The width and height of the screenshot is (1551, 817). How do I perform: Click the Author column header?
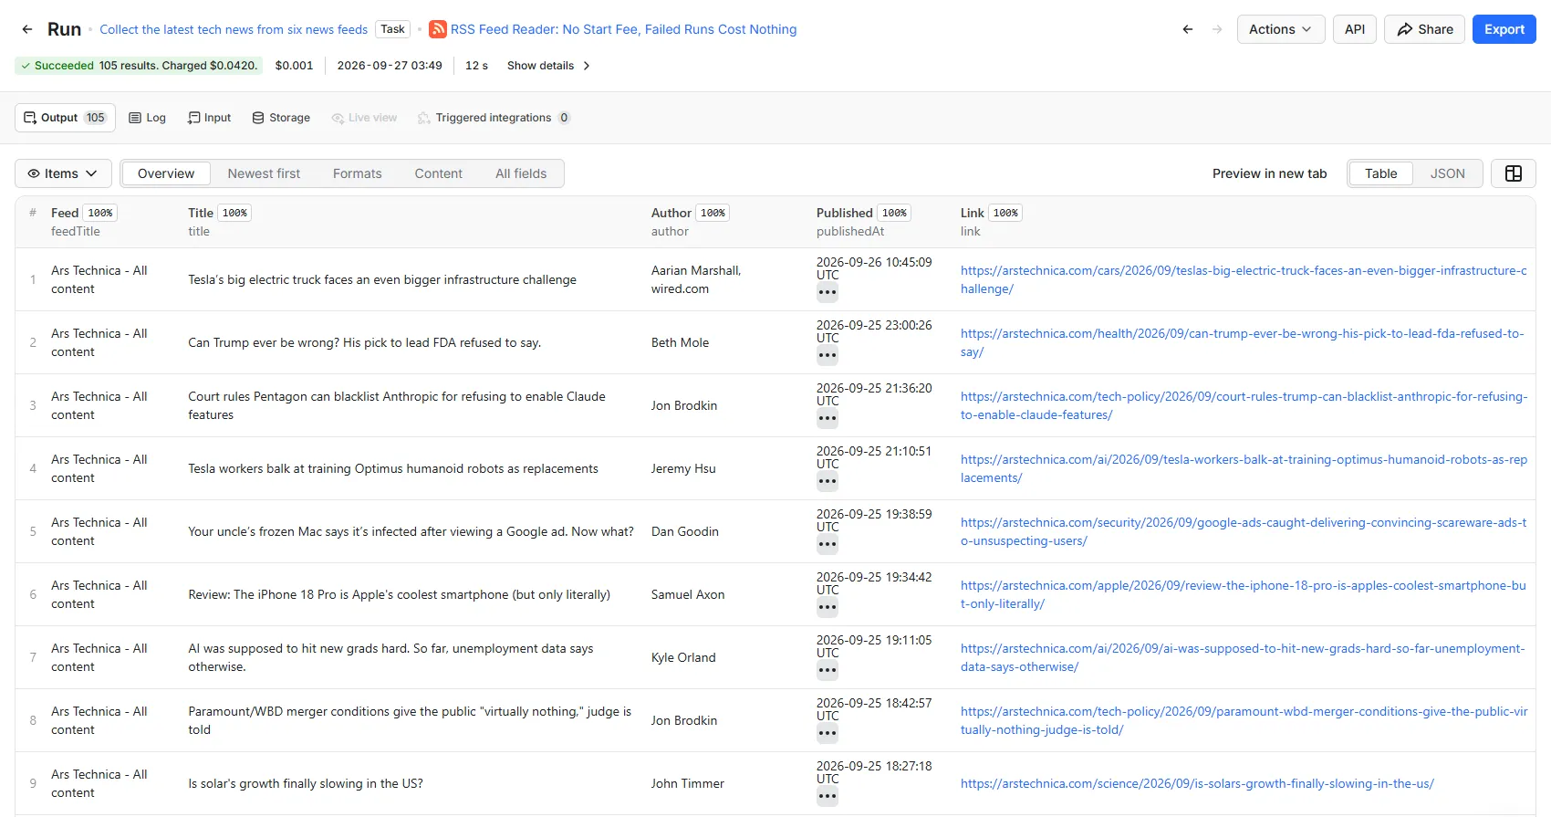[671, 213]
